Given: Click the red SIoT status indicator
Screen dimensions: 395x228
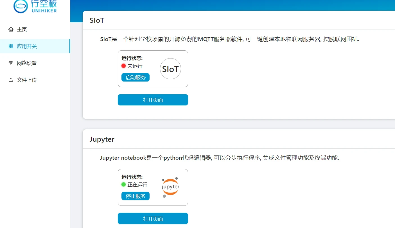Looking at the screenshot, I should point(123,66).
